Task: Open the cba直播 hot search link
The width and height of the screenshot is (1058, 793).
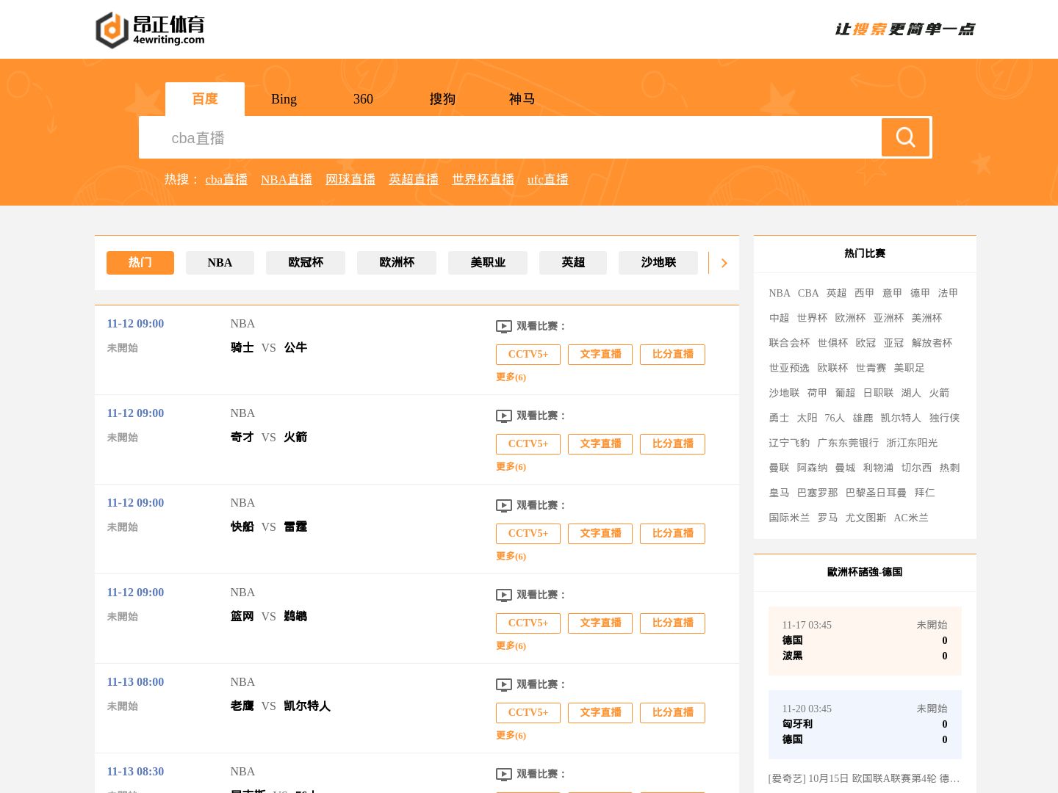Action: tap(226, 179)
